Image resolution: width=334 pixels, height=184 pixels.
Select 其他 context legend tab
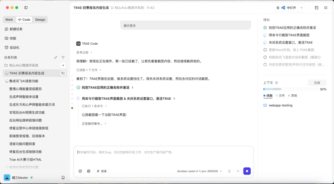[x=293, y=96]
